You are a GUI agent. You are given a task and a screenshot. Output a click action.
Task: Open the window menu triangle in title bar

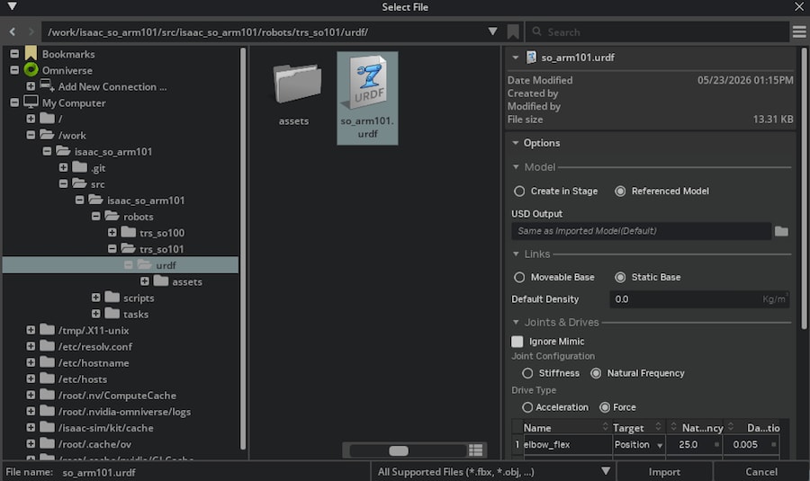point(13,6)
